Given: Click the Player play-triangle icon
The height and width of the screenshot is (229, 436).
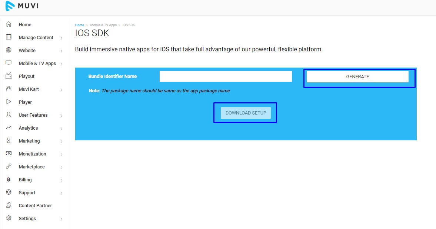Looking at the screenshot, I should (x=9, y=102).
